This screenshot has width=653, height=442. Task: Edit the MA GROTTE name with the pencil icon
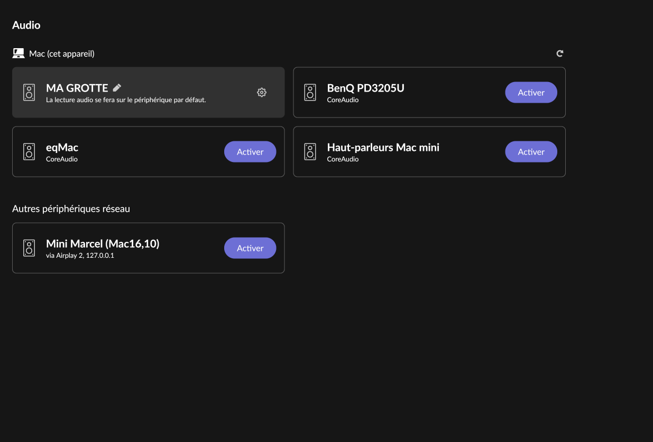coord(117,88)
